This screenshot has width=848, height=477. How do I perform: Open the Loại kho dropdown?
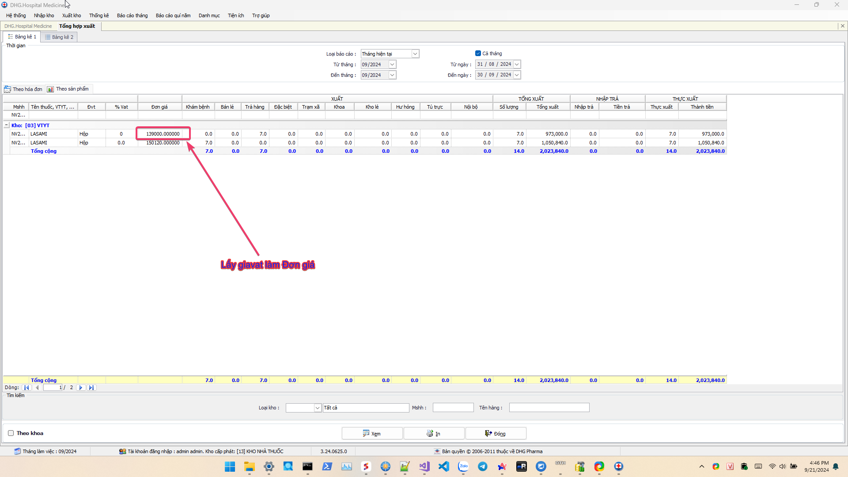tap(317, 408)
